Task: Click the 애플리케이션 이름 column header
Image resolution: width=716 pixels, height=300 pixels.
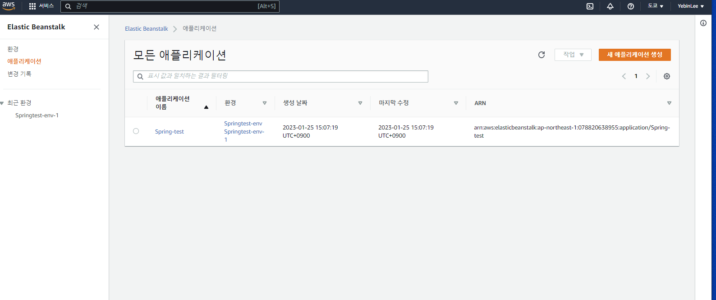Action: 173,103
